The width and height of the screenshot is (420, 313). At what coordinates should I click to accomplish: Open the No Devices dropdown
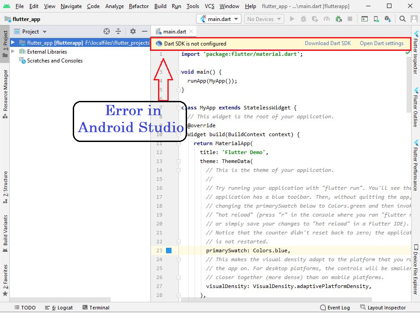[x=264, y=19]
